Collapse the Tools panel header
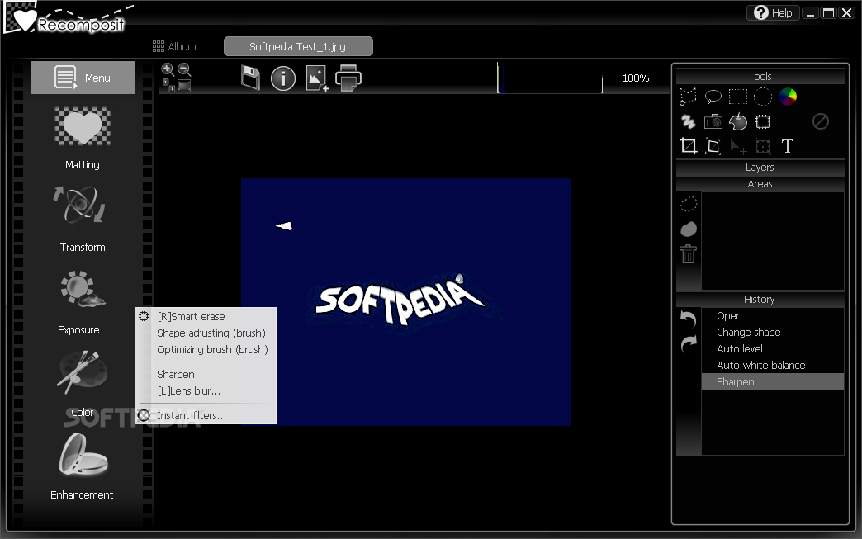862x539 pixels. (x=760, y=77)
